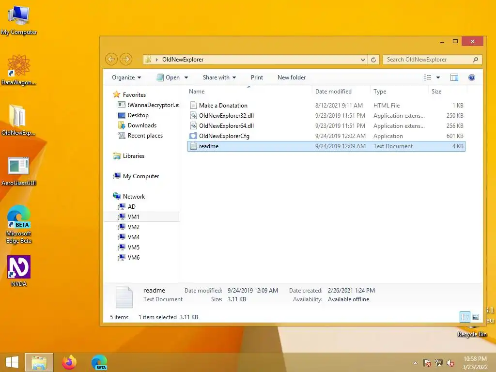The image size is (496, 372).
Task: Expand the address bar history dropdown
Action: click(x=363, y=60)
